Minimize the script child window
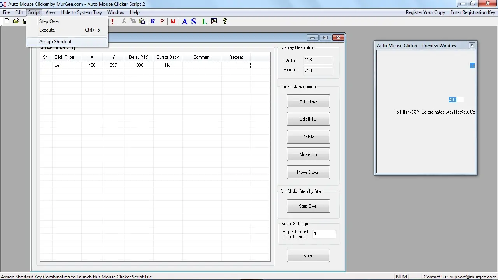Image resolution: width=498 pixels, height=280 pixels. click(312, 38)
